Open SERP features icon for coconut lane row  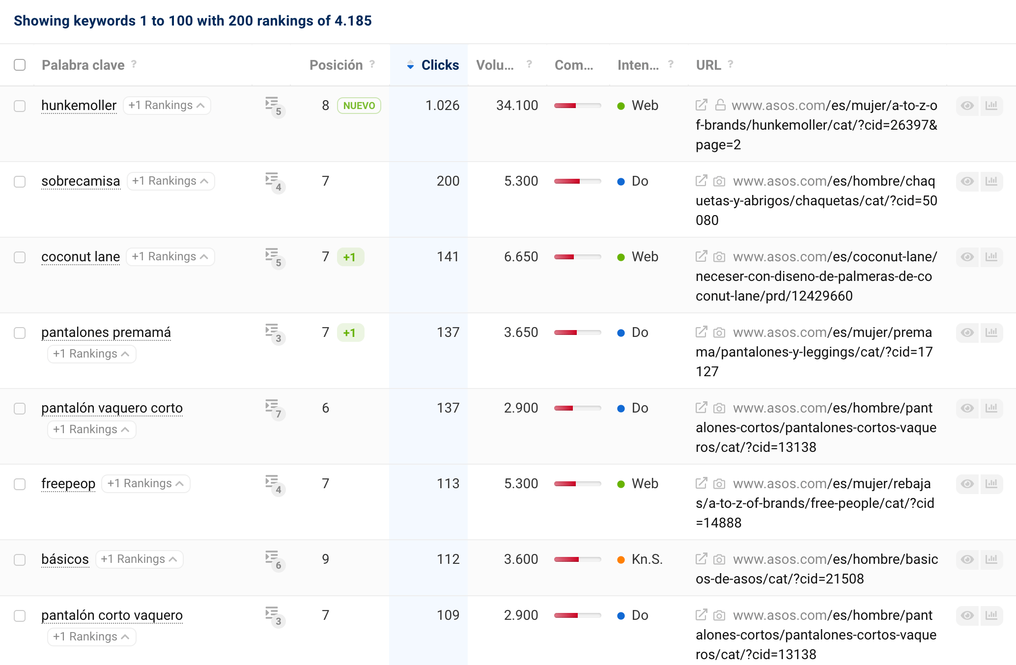tap(275, 258)
